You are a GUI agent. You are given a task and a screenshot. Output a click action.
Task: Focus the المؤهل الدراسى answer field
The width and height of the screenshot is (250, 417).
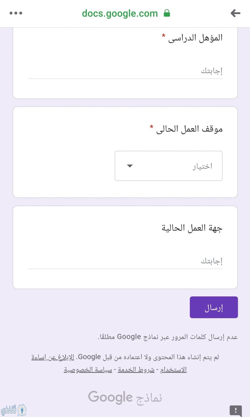[125, 71]
